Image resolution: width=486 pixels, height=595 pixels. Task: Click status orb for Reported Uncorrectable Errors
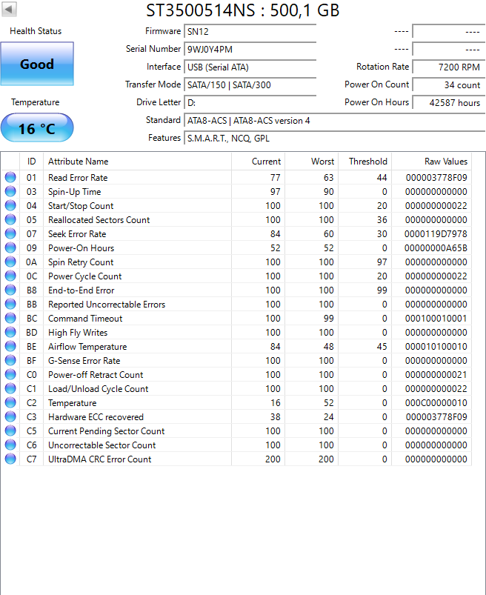[x=10, y=304]
